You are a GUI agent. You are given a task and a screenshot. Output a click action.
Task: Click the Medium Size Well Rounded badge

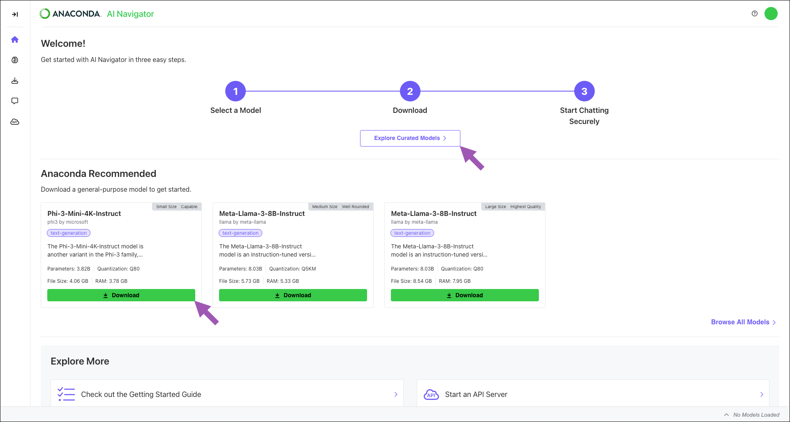click(341, 206)
